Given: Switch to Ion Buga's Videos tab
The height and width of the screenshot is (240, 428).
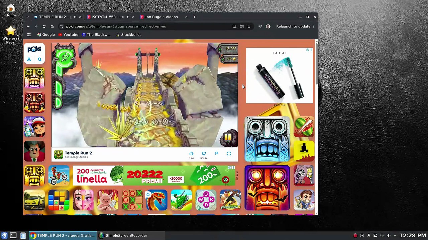Looking at the screenshot, I should point(164,17).
